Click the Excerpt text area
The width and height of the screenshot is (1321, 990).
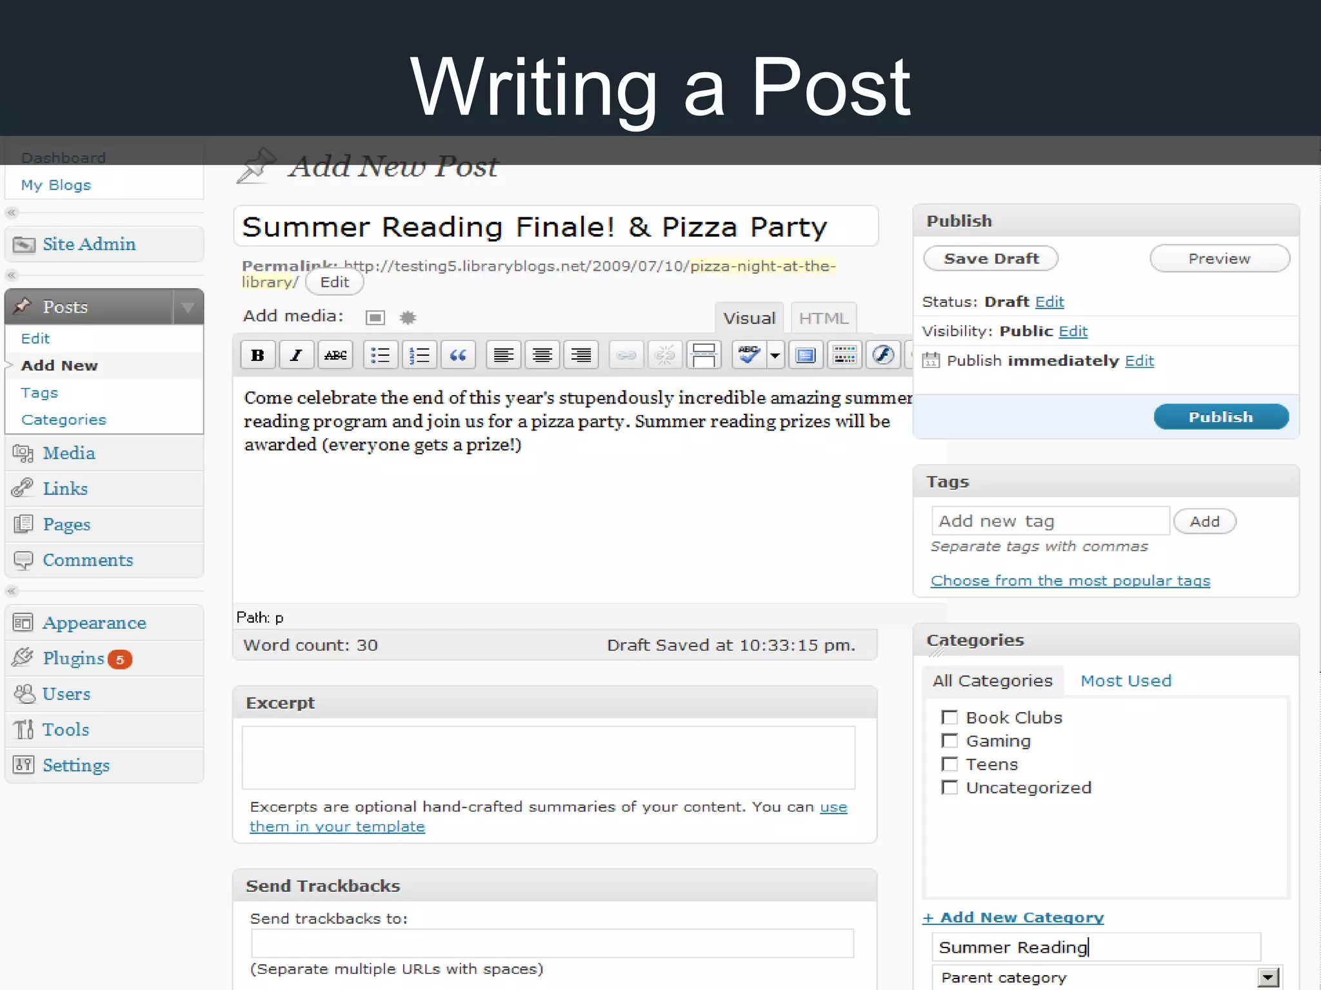click(549, 757)
